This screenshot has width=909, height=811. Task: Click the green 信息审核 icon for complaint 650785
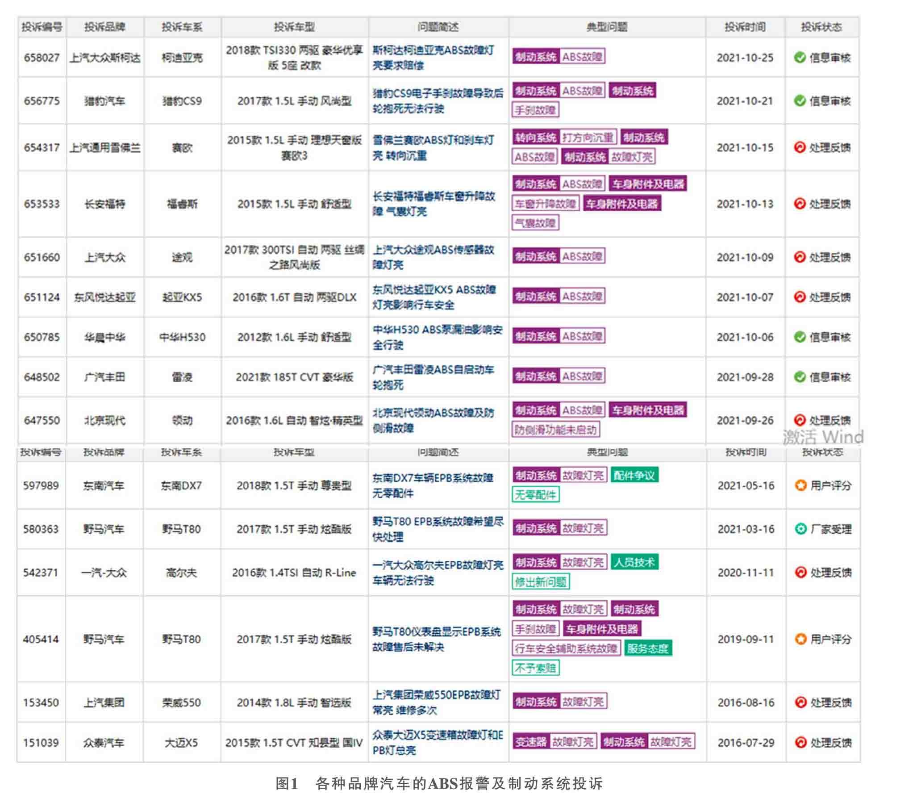800,337
